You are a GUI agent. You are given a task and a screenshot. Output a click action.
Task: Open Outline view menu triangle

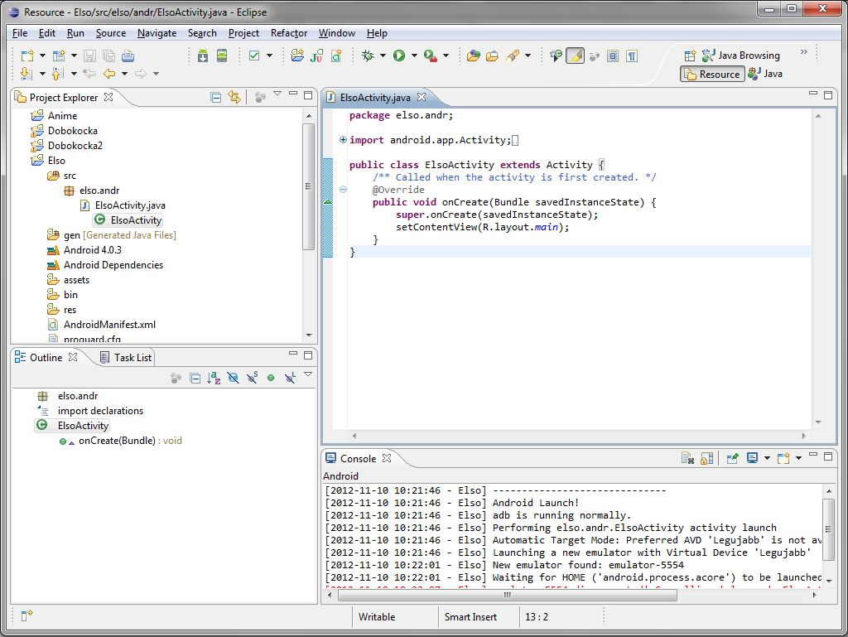[308, 374]
